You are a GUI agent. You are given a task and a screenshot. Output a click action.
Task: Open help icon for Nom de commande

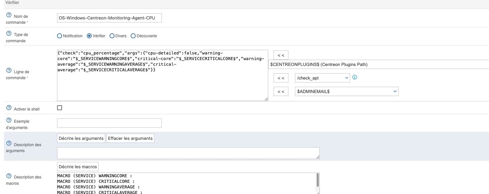(x=9, y=16)
